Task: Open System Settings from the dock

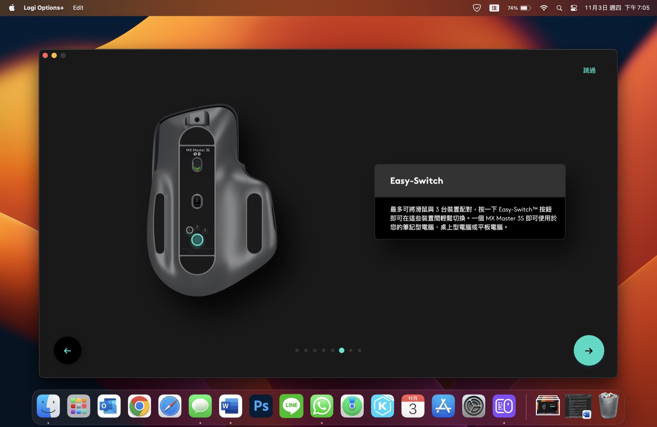Action: pyautogui.click(x=474, y=406)
